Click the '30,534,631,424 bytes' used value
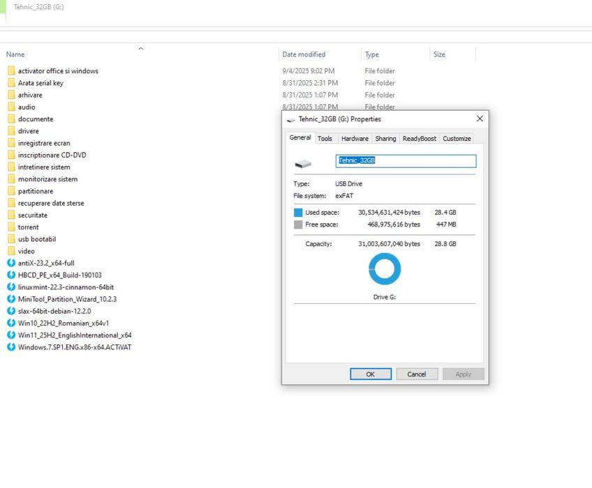Viewport: 592px width, 488px height. 390,213
